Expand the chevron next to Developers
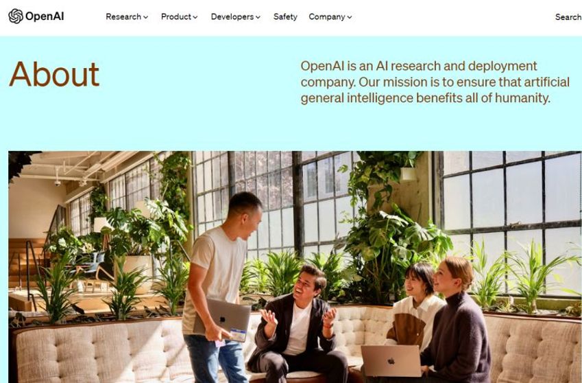 (258, 17)
